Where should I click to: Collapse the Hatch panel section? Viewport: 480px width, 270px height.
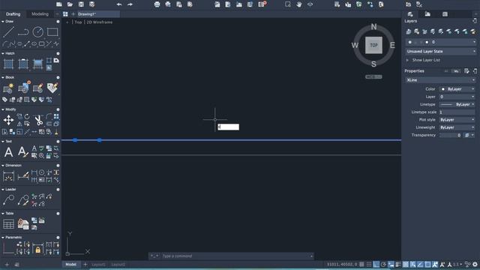[3, 53]
